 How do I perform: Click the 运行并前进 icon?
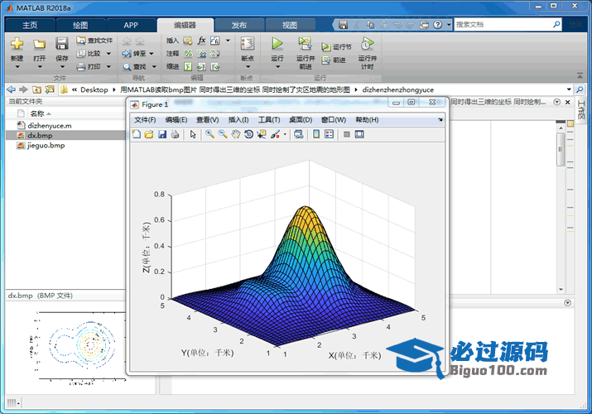coord(305,43)
